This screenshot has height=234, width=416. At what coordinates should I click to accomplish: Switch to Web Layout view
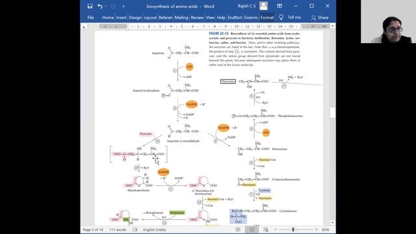pyautogui.click(x=266, y=229)
